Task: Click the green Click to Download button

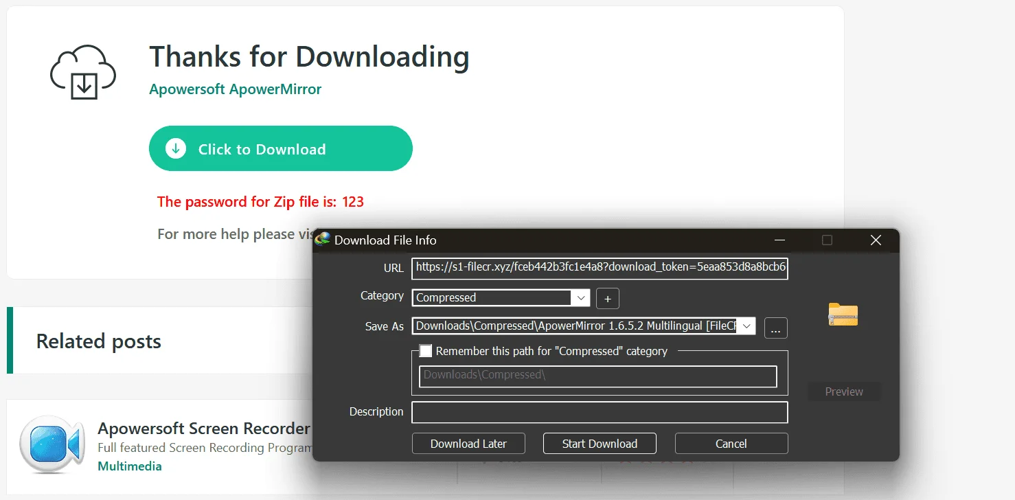Action: (281, 148)
